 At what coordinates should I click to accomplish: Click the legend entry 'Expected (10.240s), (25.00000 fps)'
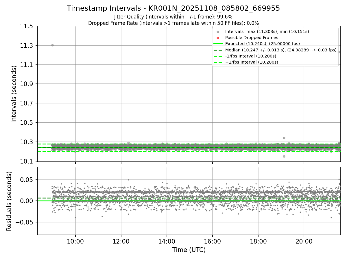(x=262, y=44)
